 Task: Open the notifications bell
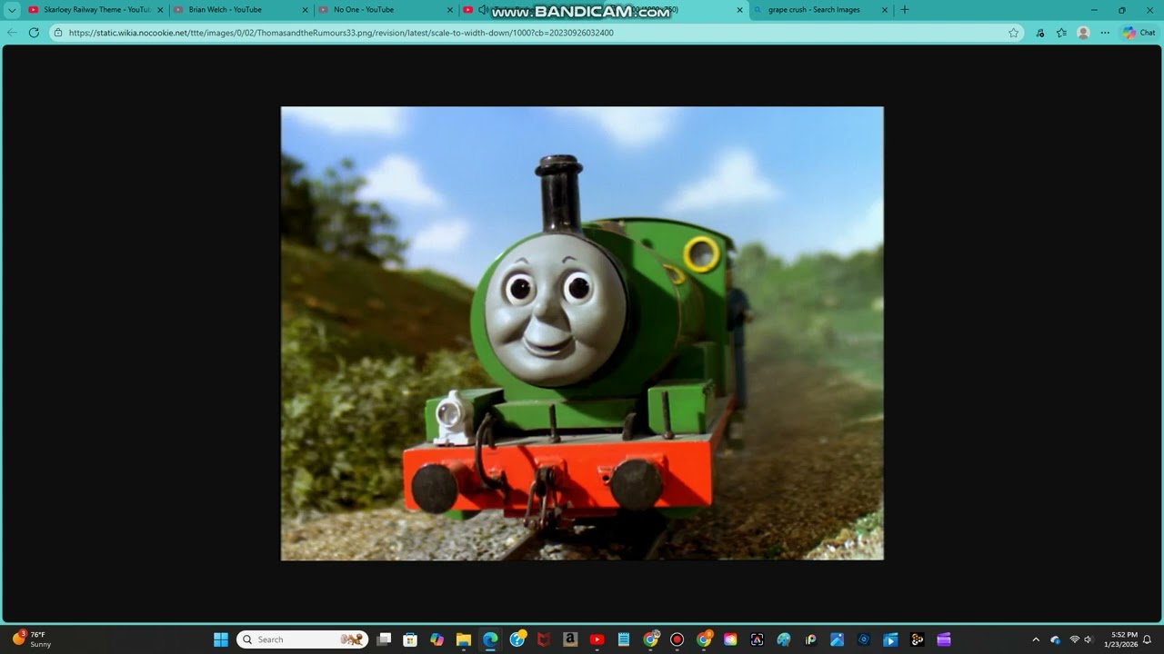click(x=1148, y=639)
